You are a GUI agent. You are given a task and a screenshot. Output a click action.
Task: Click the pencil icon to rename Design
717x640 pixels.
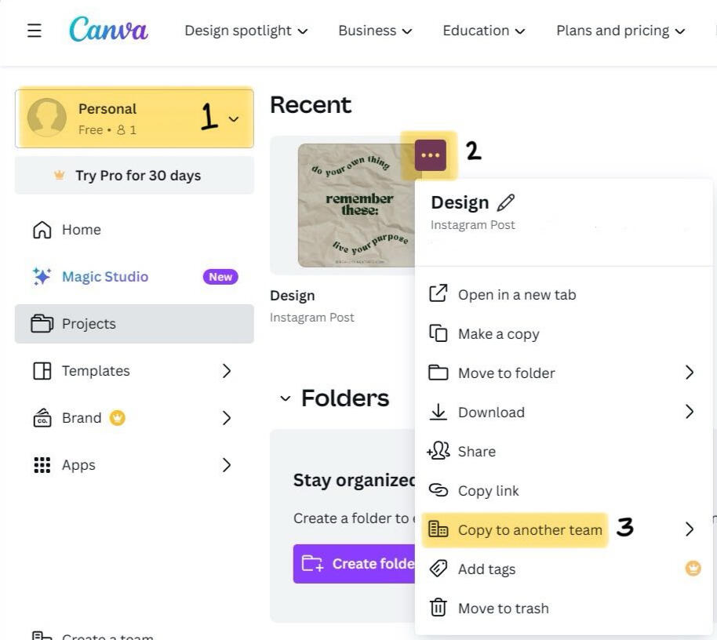click(x=506, y=203)
